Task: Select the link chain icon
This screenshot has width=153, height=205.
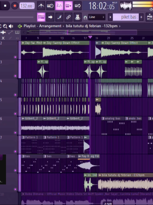Action: (68, 17)
